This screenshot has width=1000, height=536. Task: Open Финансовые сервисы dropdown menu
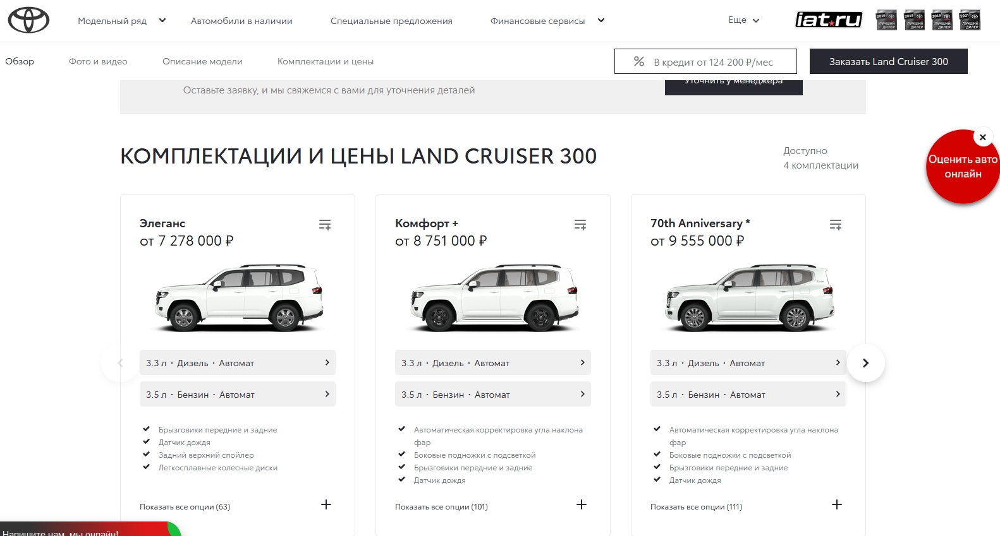click(x=547, y=21)
